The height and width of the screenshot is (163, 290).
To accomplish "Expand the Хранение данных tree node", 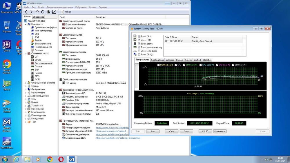I will (26, 96).
